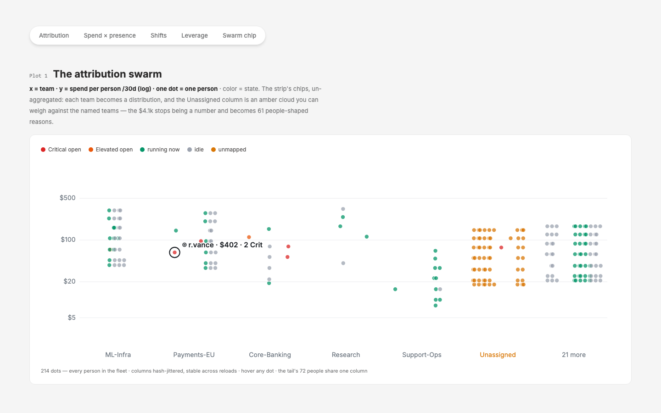Viewport: 661px width, 413px height.
Task: Click the ML-Infra column label
Action: click(118, 355)
